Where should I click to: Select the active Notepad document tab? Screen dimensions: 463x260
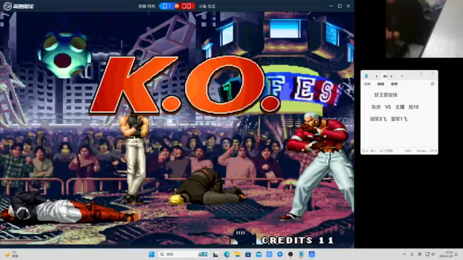(x=385, y=76)
